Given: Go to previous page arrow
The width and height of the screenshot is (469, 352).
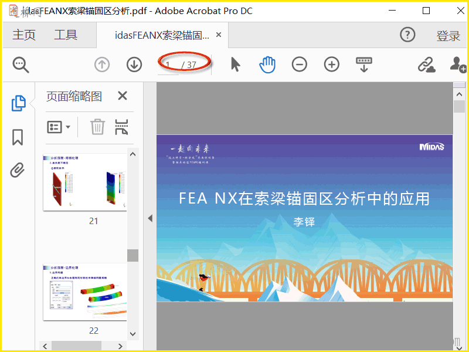Looking at the screenshot, I should click(102, 65).
